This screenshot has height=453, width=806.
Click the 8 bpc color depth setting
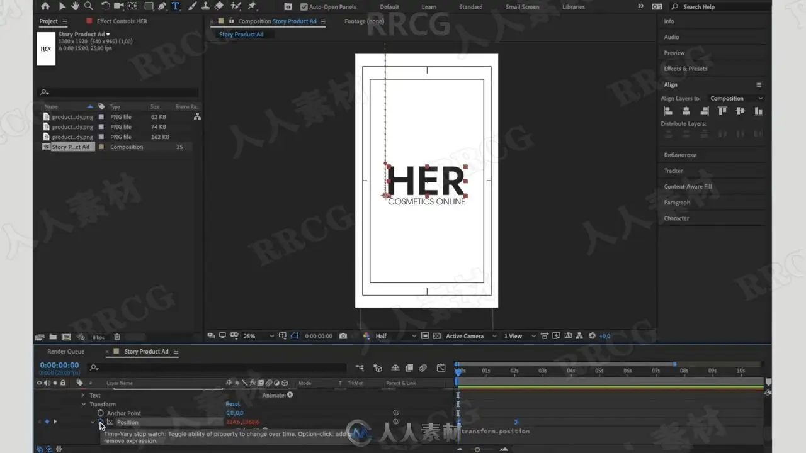tap(98, 337)
